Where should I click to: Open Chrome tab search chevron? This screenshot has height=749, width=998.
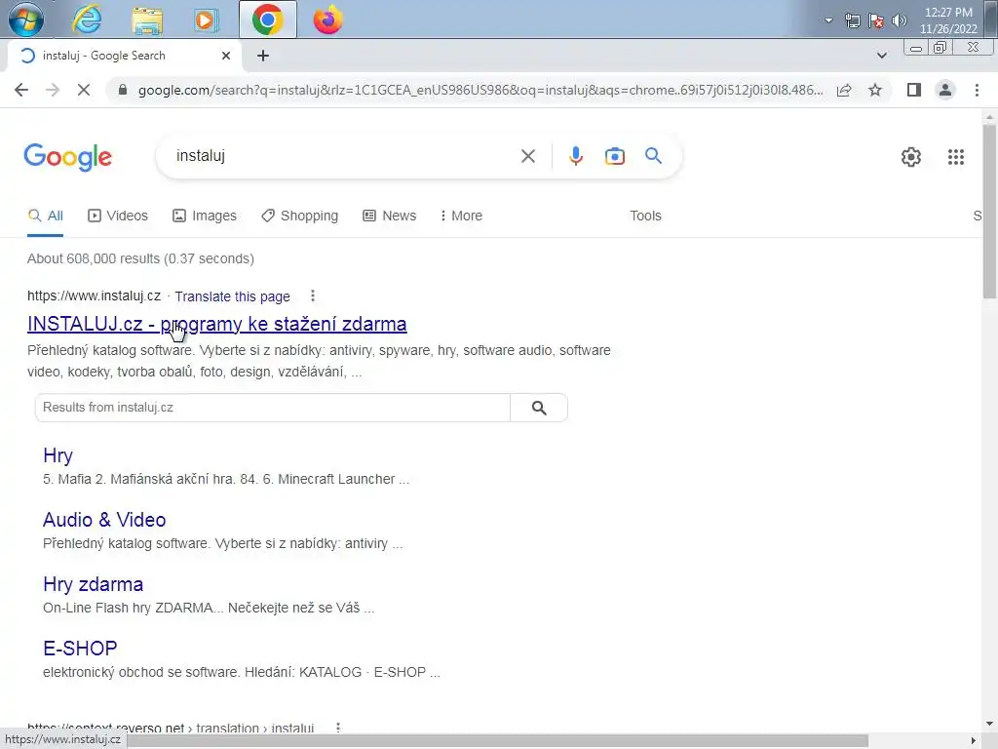point(881,56)
